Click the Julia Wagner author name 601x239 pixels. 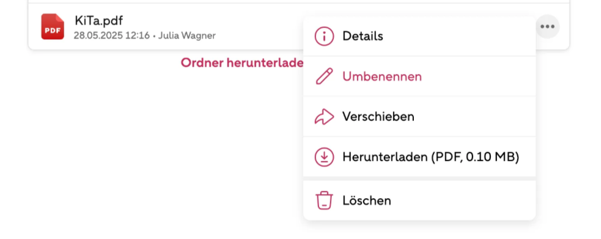click(187, 35)
